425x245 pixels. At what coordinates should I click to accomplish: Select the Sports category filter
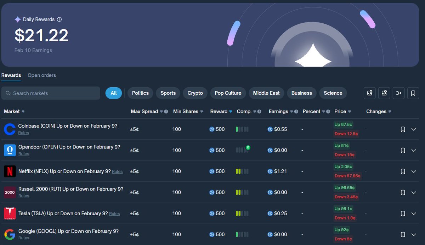pyautogui.click(x=168, y=93)
